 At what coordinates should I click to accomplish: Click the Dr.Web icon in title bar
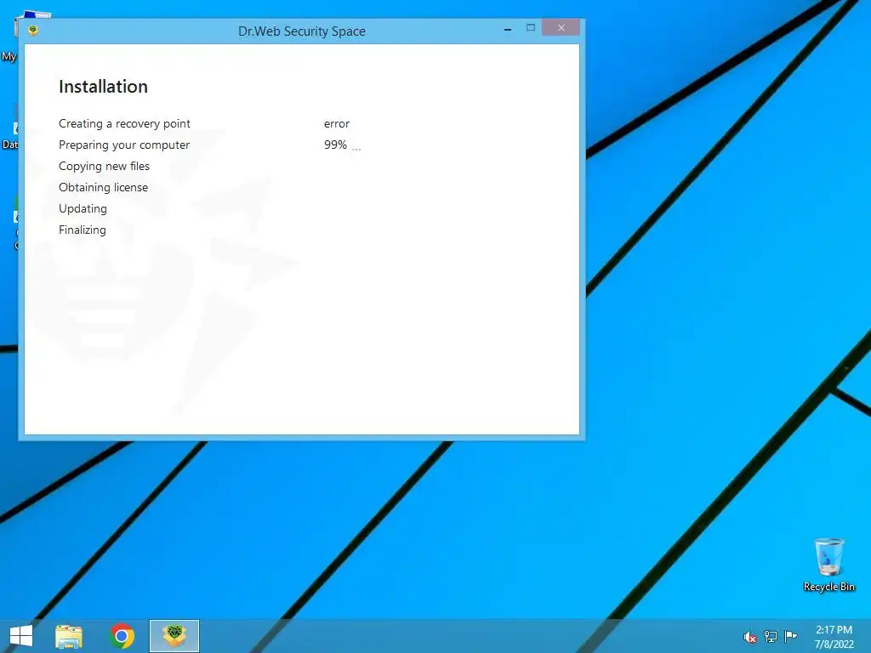[33, 31]
